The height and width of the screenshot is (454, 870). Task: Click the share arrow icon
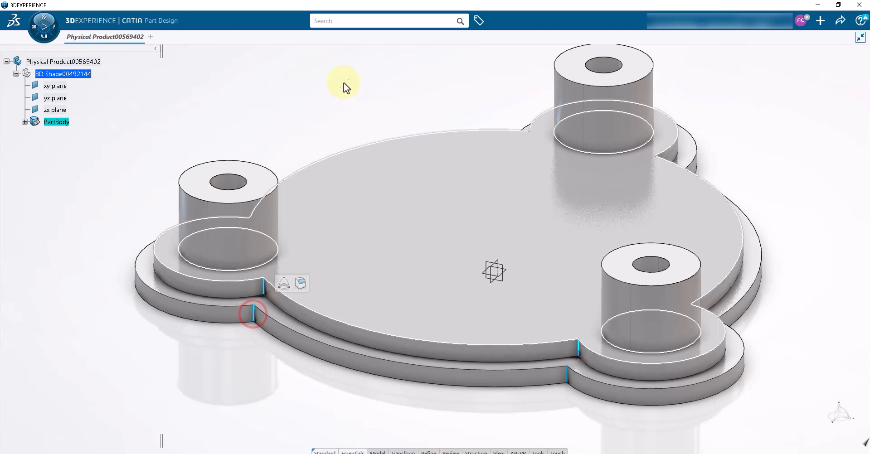coord(840,21)
